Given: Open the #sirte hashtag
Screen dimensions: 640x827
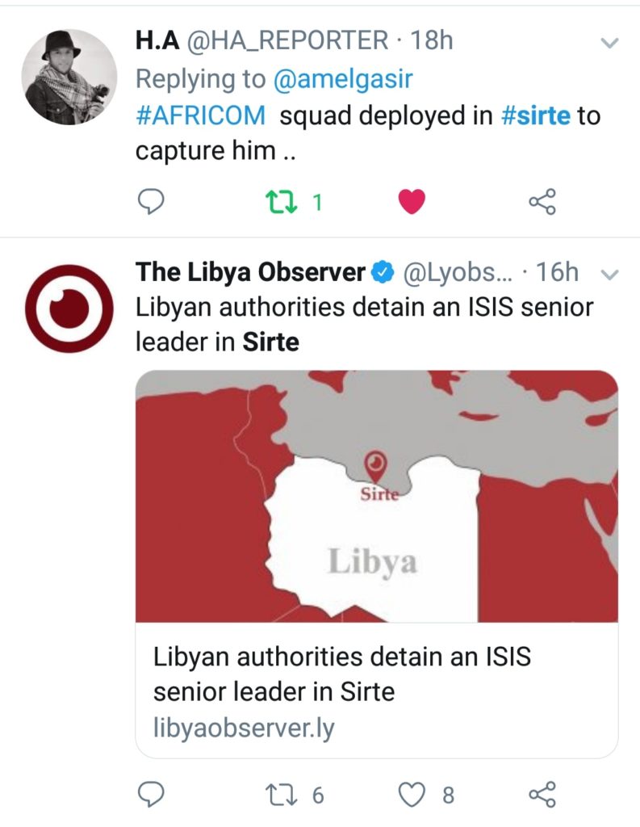Looking at the screenshot, I should [535, 115].
